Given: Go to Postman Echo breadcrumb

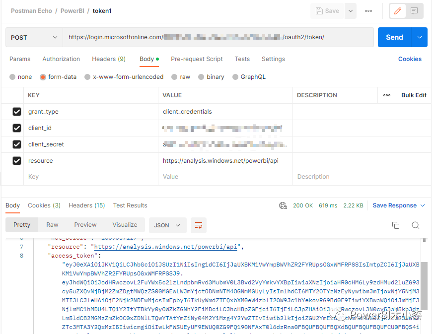Looking at the screenshot, I should (31, 11).
